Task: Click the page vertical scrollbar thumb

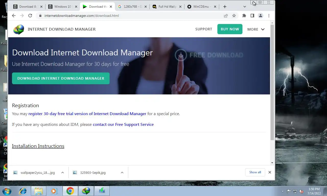Action: 272,82
